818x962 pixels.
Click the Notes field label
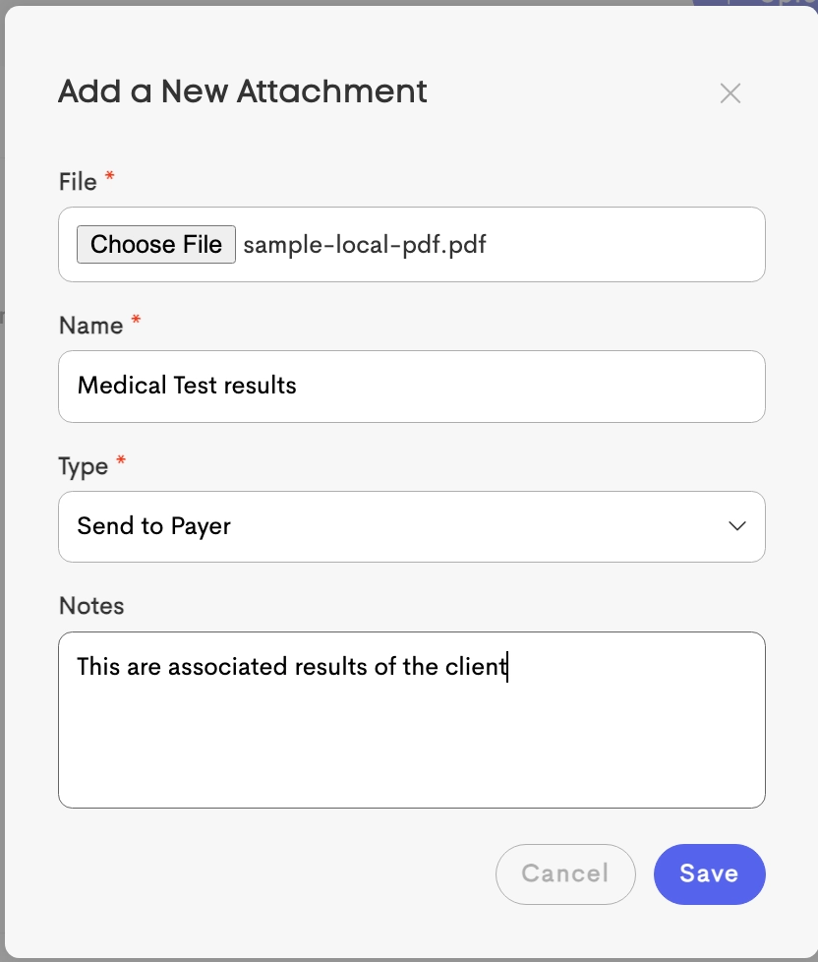click(x=91, y=606)
